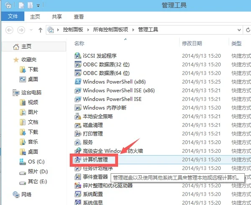Image resolution: width=251 pixels, height=205 pixels.
Task: Select the 系统信息 list entry
Action: [93, 202]
